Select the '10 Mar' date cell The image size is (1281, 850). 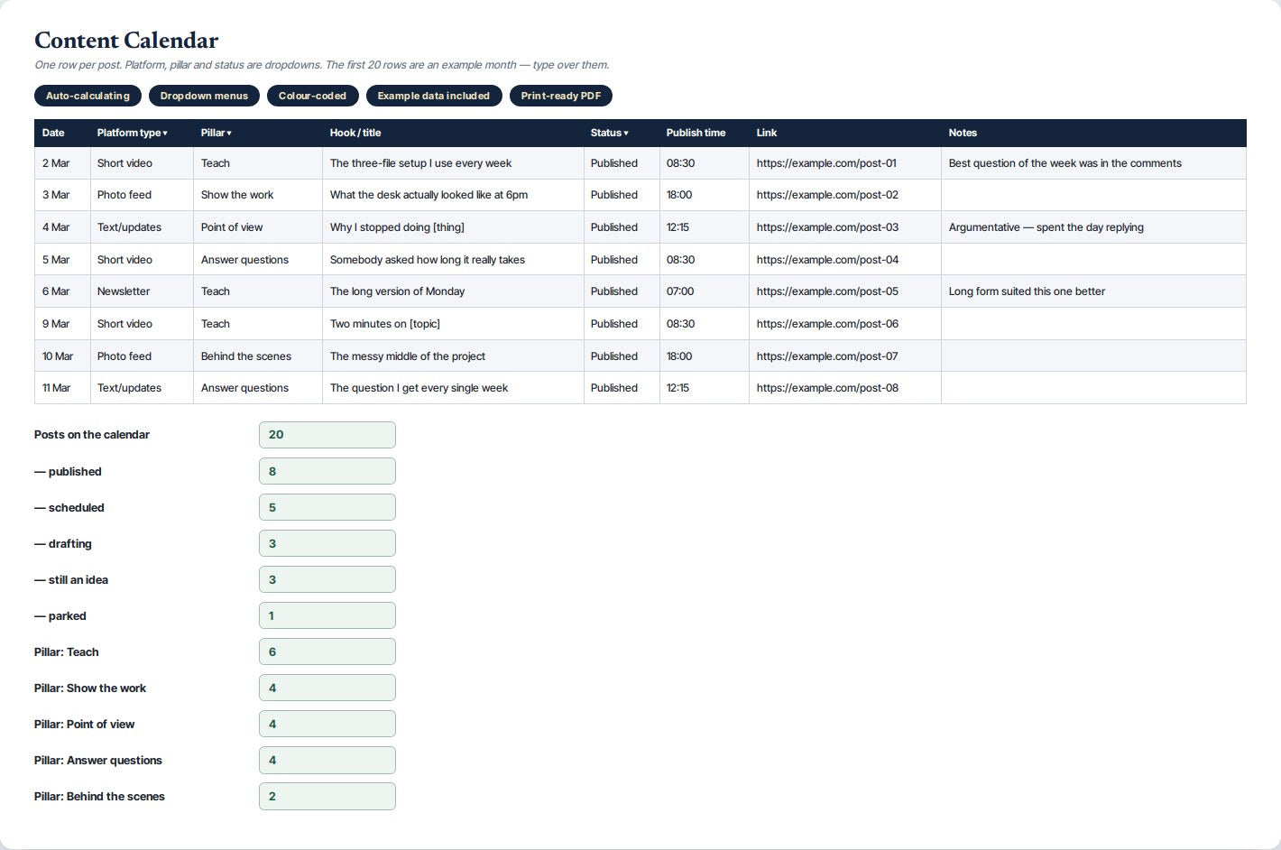(62, 356)
